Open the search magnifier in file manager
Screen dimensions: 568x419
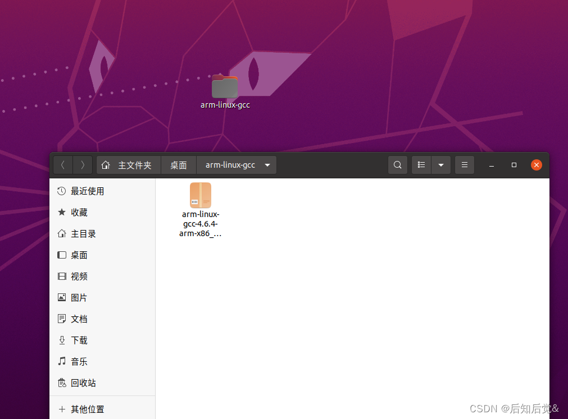click(397, 165)
